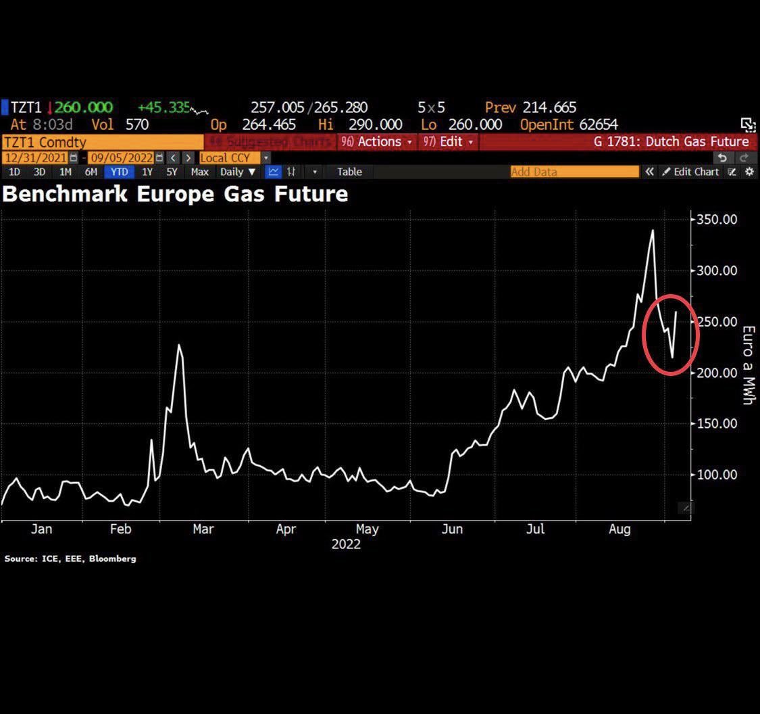Open the end date calendar picker
The image size is (760, 714).
[x=159, y=158]
